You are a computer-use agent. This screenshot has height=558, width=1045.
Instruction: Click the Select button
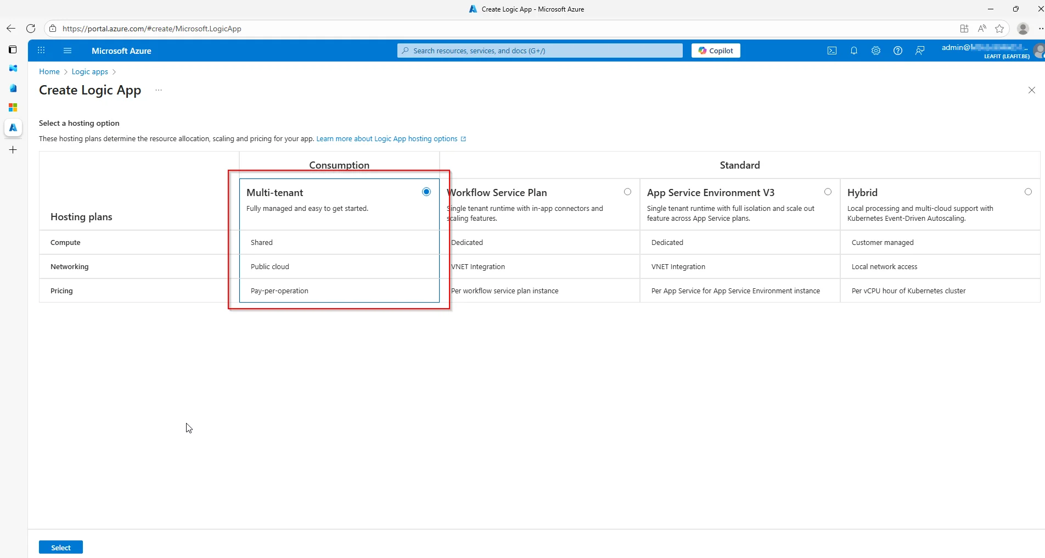tap(61, 548)
